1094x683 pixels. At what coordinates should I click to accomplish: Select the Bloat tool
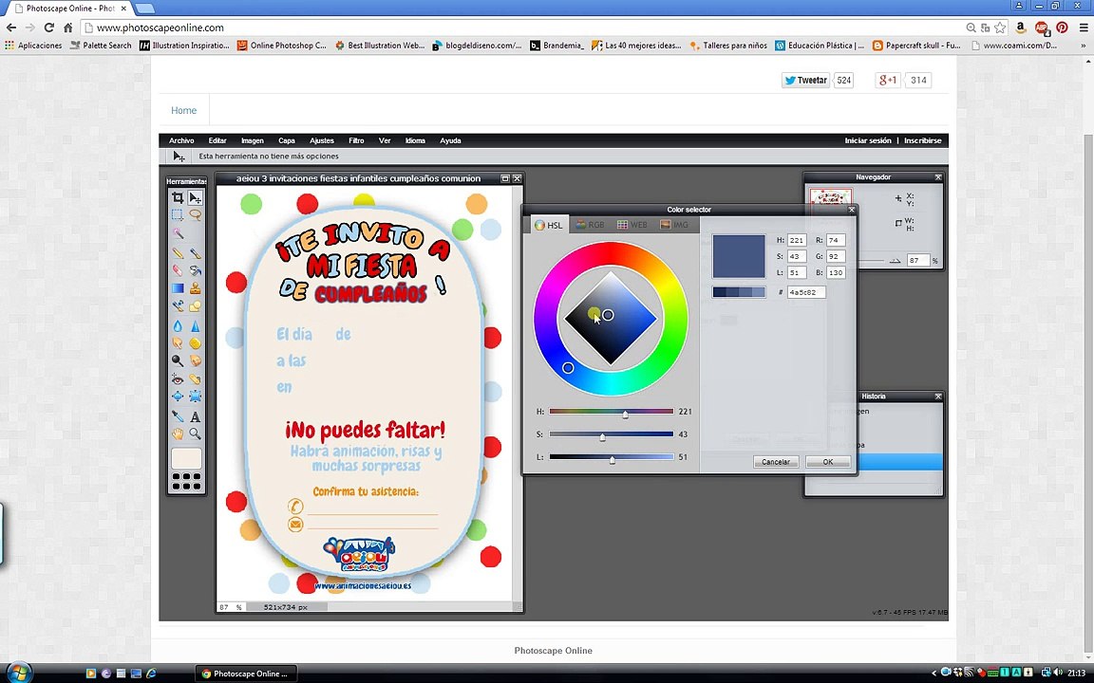[x=178, y=397]
